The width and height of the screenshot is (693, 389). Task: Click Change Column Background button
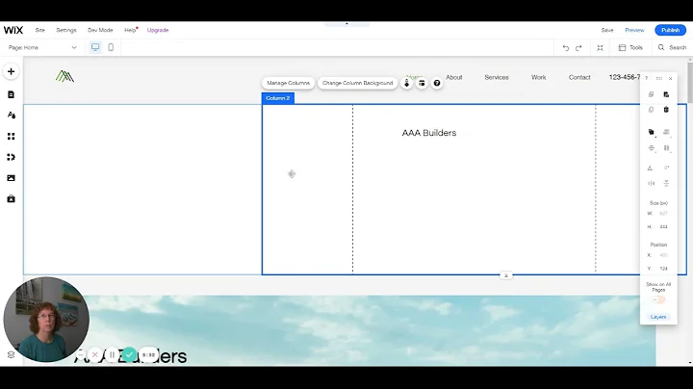(x=357, y=83)
